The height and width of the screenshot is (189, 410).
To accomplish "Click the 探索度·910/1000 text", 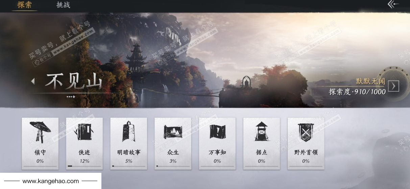I will (x=357, y=91).
